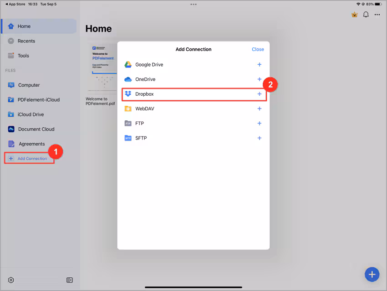
Task: Close the Add Connection dialog
Action: [x=258, y=49]
